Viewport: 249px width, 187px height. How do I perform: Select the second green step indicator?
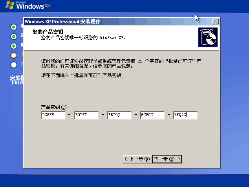14,36
